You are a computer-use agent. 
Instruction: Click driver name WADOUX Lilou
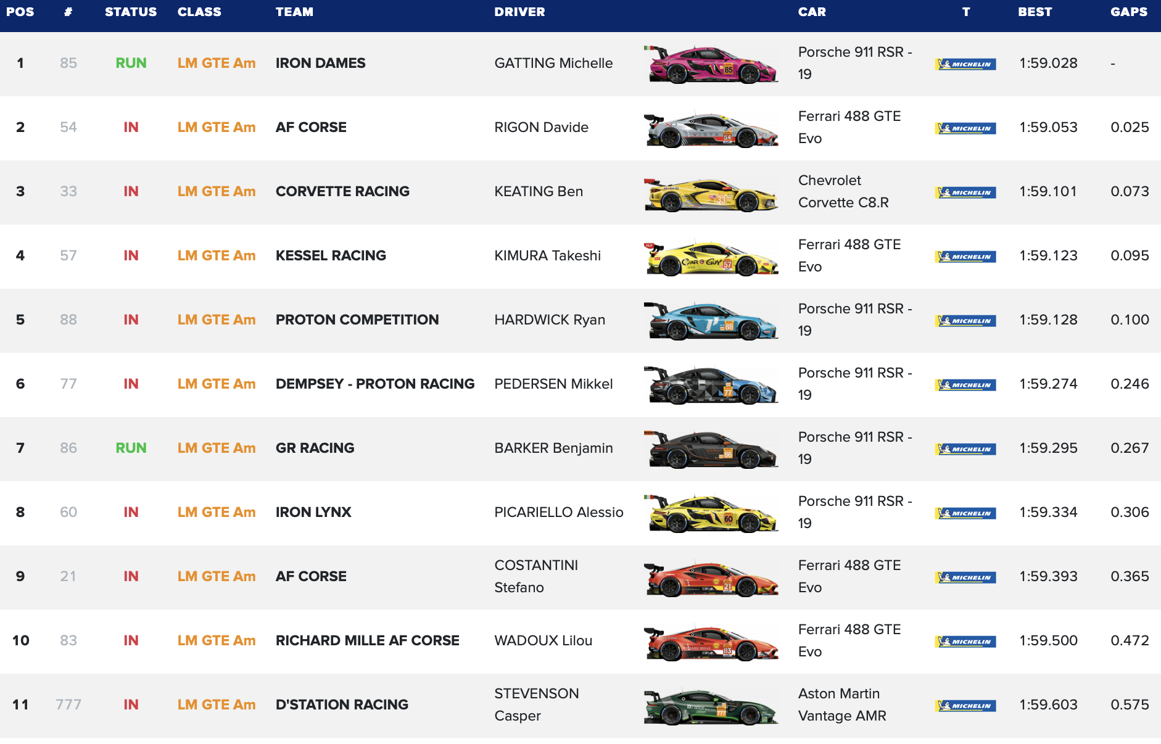[x=543, y=640]
